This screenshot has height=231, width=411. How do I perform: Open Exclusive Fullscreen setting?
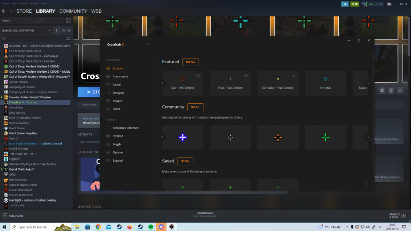[125, 128]
